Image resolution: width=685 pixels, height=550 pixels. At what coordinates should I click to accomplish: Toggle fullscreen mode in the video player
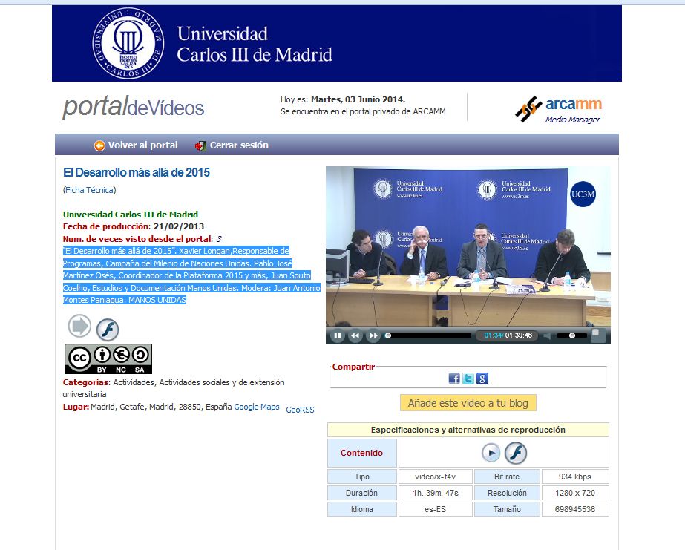click(x=597, y=335)
